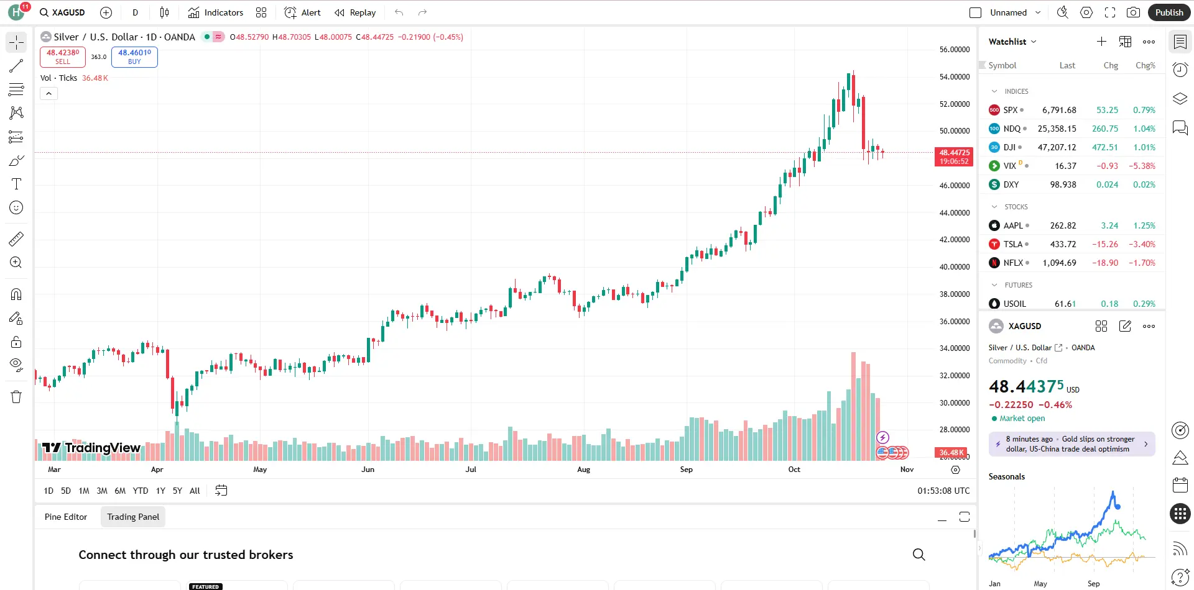Activate the ruler measure tool

click(x=16, y=238)
